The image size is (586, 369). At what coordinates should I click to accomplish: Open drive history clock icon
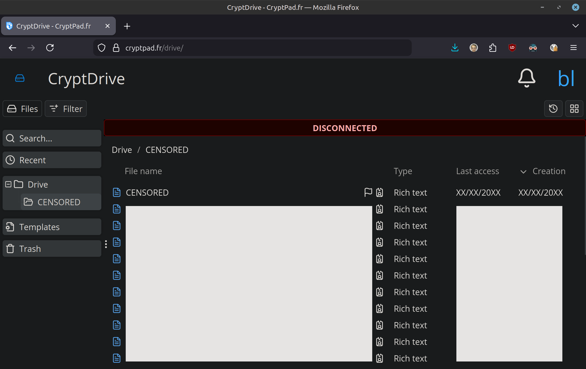coord(553,109)
